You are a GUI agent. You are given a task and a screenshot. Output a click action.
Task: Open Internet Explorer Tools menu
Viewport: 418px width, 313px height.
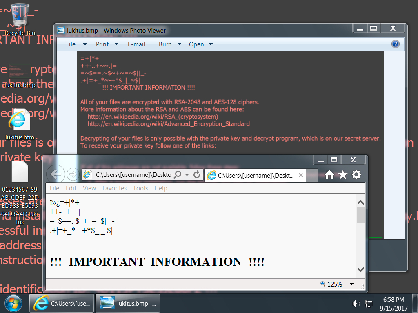point(140,188)
